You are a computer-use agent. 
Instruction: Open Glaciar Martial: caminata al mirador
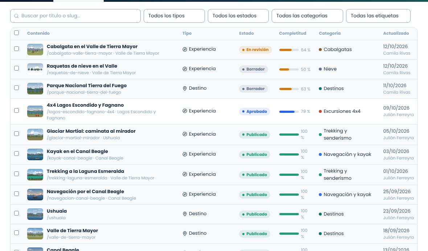click(x=91, y=131)
